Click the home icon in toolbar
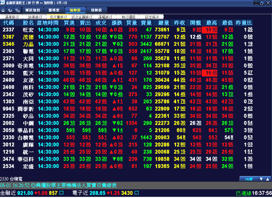The image size is (272, 198). point(3,10)
